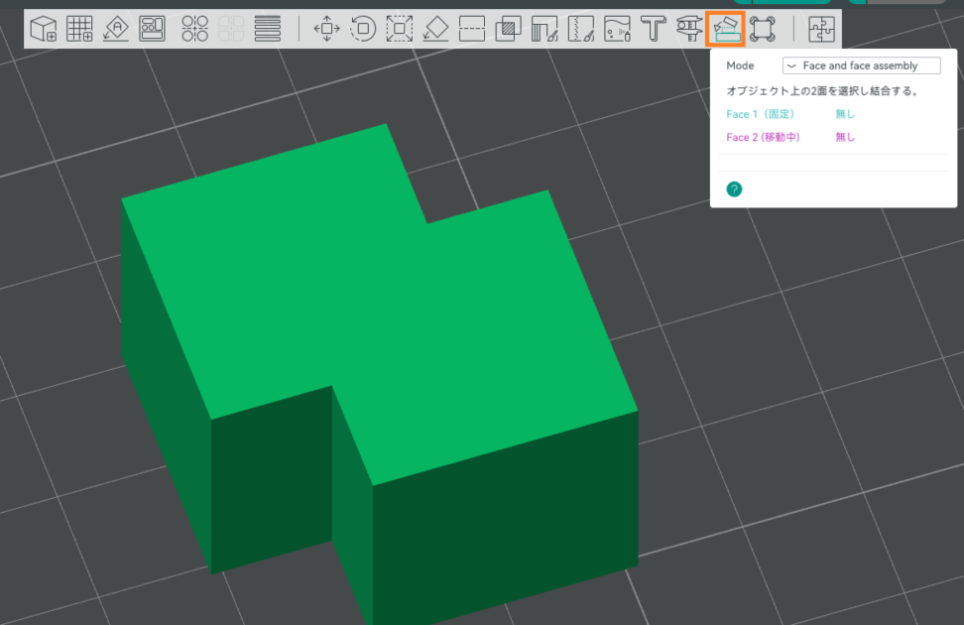
Task: Open the Variable layer height tool
Action: tap(268, 29)
